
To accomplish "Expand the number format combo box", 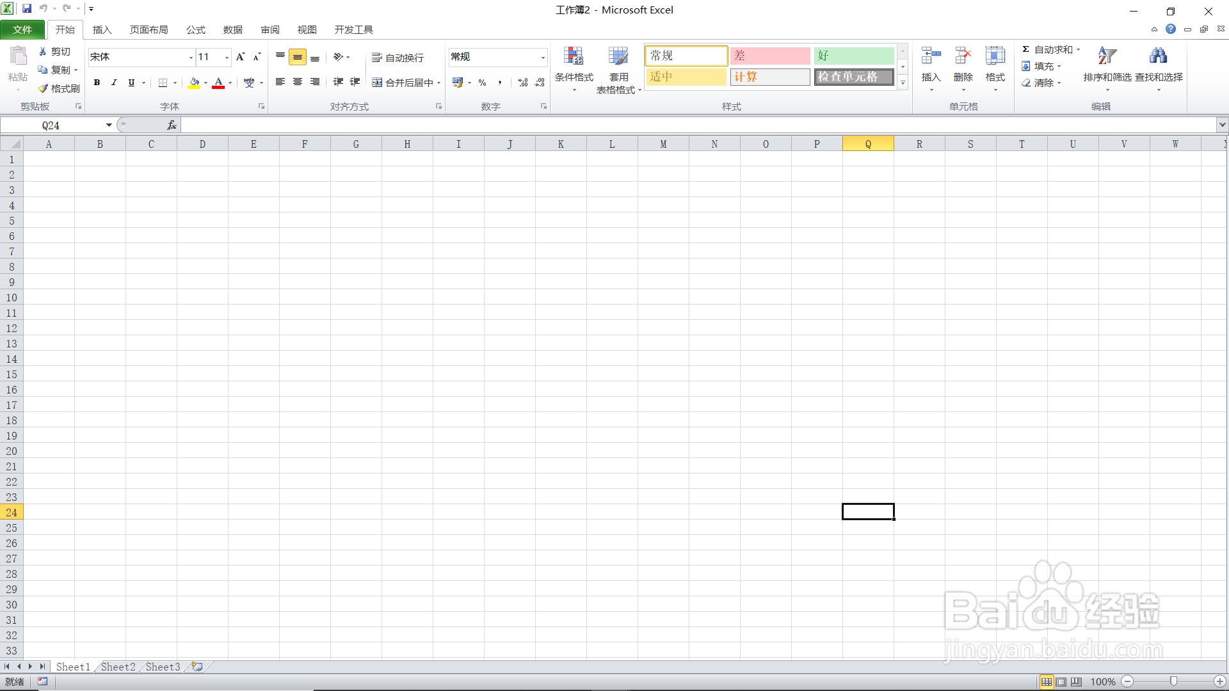I will (543, 58).
